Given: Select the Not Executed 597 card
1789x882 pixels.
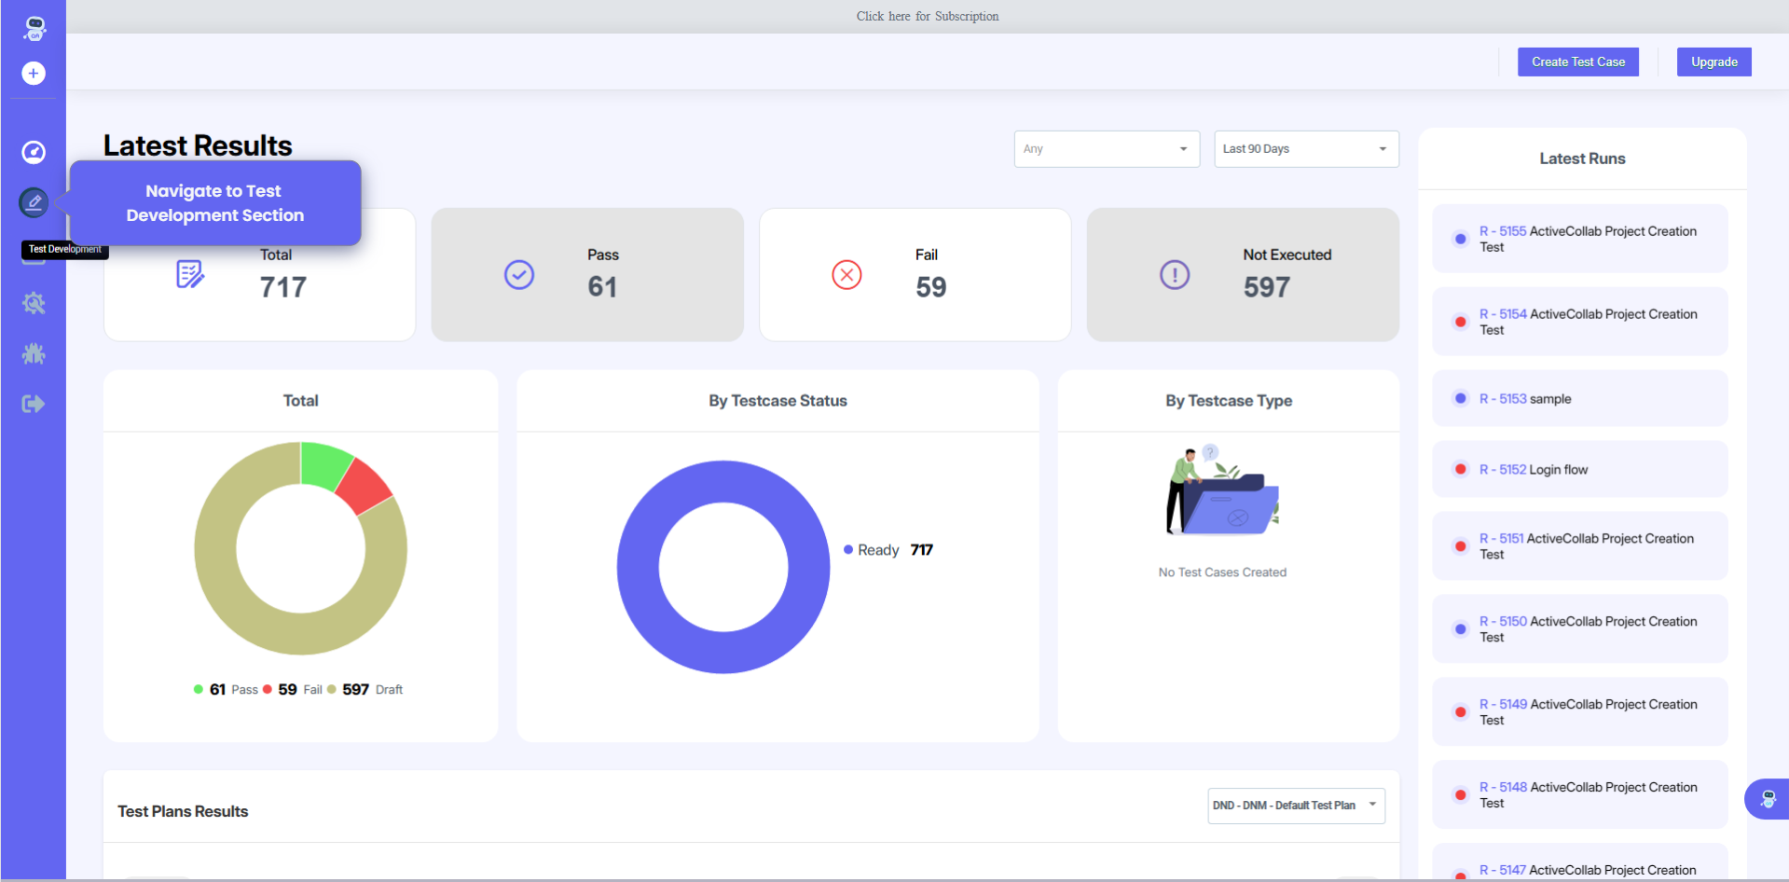Looking at the screenshot, I should [x=1242, y=275].
